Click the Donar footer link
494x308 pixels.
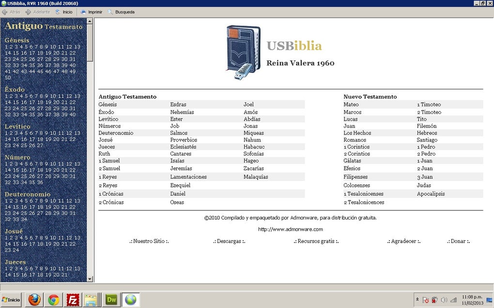pyautogui.click(x=458, y=241)
